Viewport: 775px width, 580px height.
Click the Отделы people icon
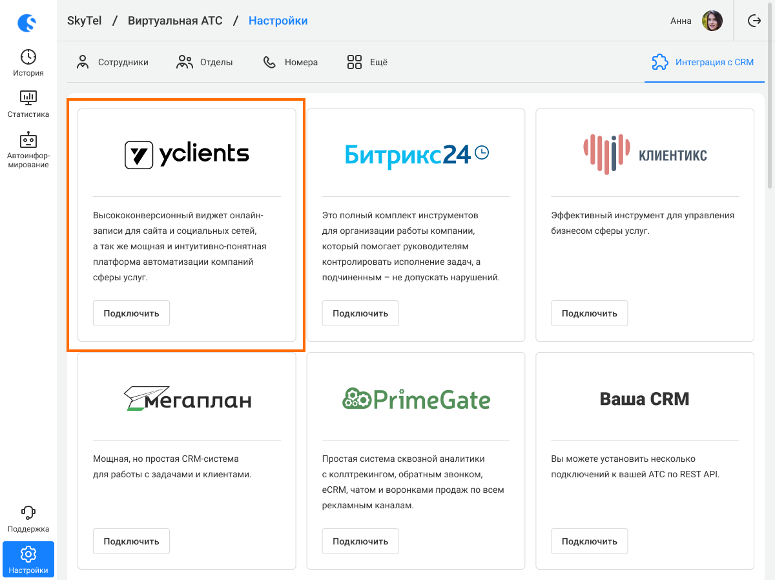pyautogui.click(x=185, y=62)
